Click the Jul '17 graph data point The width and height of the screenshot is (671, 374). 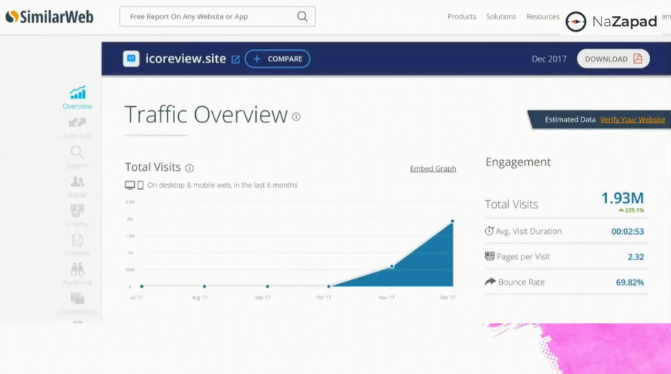pos(142,286)
